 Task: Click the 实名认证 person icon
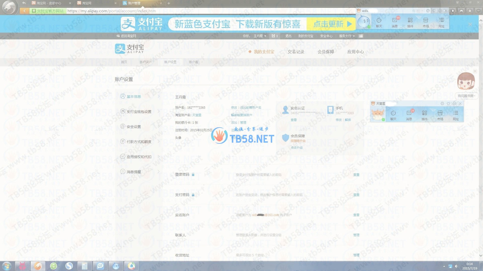click(x=285, y=110)
